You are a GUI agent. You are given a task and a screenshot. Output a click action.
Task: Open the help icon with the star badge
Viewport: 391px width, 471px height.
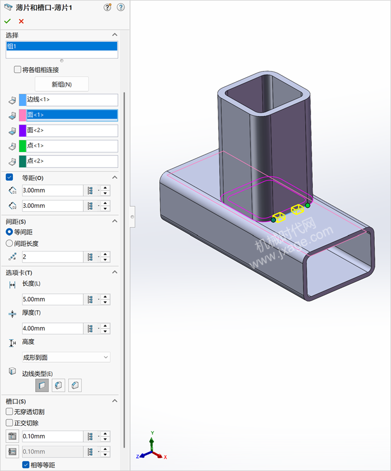[x=107, y=7]
